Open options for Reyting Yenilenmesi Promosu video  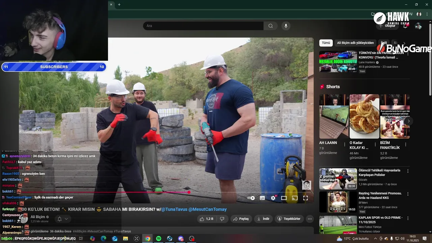click(x=408, y=194)
